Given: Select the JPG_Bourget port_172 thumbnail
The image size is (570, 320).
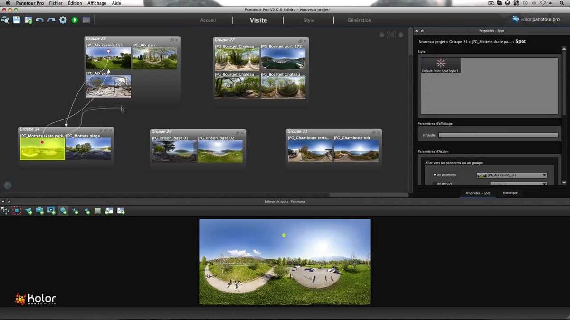Looking at the screenshot, I should [283, 59].
